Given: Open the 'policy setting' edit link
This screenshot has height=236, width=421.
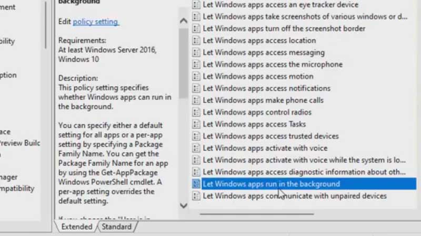Looking at the screenshot, I should click(x=96, y=22).
